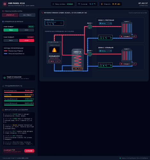
Task: Click Zone 1 air temperature 21.5 °C readout
Action: tap(105, 37)
